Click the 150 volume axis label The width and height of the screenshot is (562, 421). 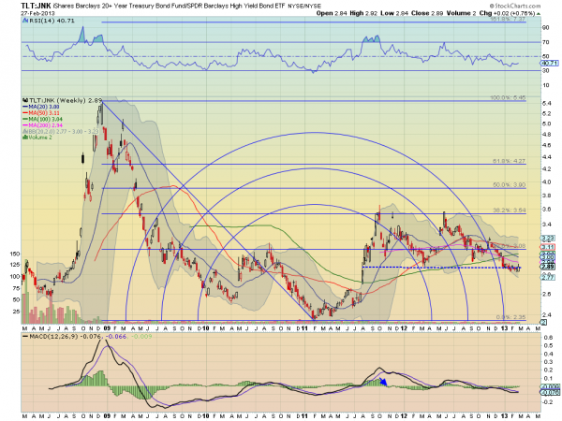point(15,254)
